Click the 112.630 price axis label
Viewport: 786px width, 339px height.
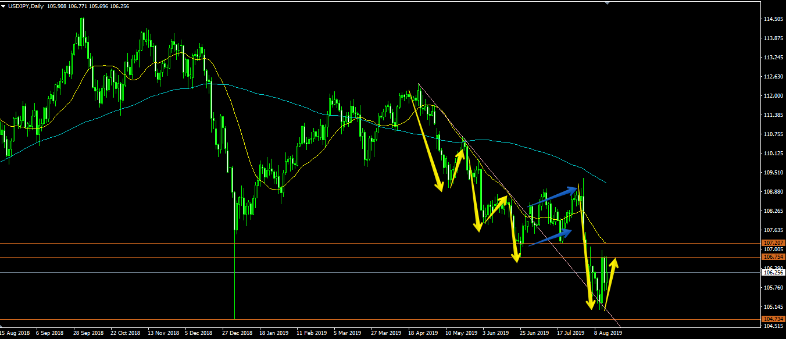point(772,77)
